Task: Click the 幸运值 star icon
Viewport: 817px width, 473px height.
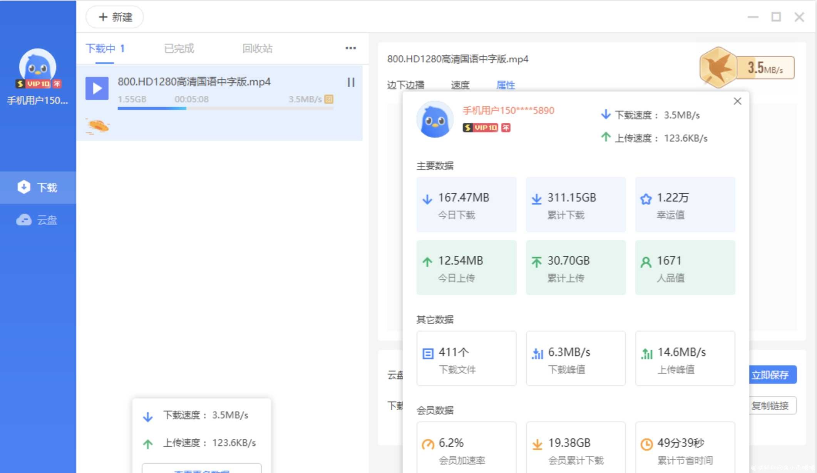Action: pyautogui.click(x=646, y=199)
